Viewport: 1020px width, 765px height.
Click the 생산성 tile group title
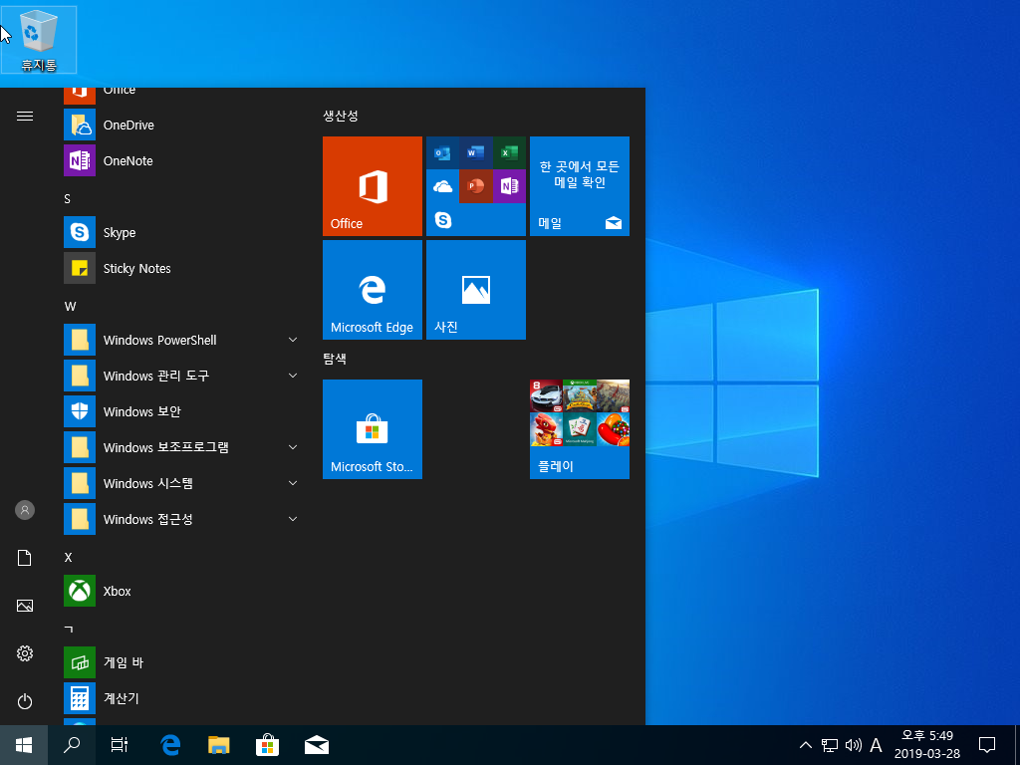341,116
